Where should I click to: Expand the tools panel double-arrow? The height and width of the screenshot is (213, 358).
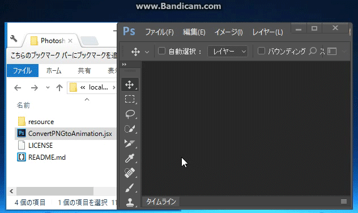[124, 65]
